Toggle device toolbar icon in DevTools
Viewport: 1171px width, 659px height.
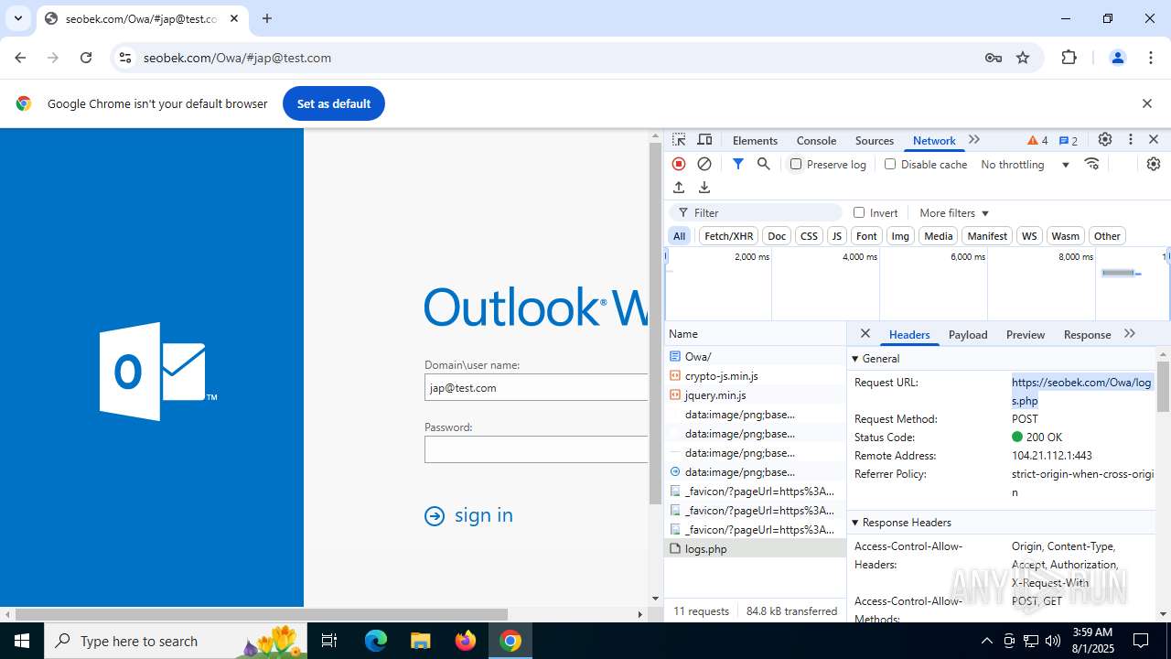coord(704,140)
